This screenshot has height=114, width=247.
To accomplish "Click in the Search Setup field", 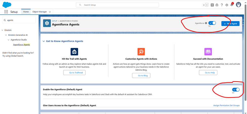I will [117, 5].
